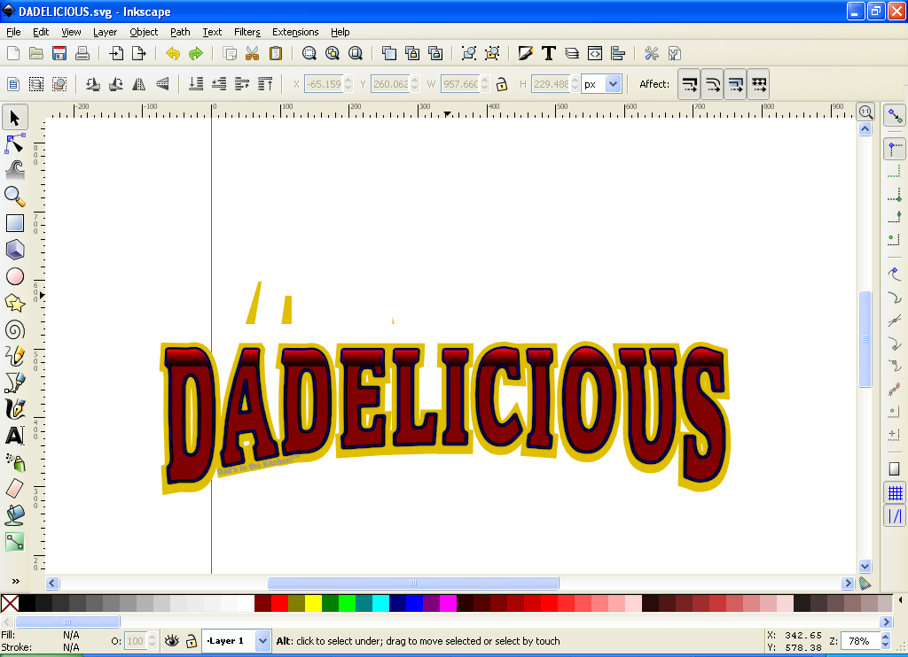Open the zoom percentage dropdown
908x657 pixels.
(885, 640)
